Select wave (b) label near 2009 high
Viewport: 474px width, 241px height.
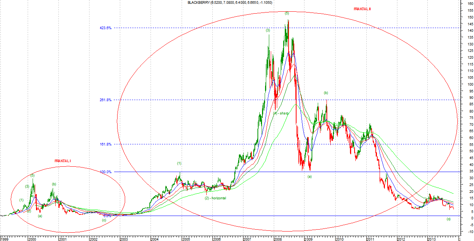click(x=326, y=93)
